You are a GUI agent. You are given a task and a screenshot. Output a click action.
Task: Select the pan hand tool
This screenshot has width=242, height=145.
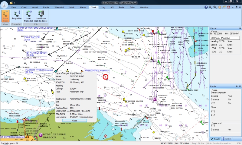click(219, 7)
